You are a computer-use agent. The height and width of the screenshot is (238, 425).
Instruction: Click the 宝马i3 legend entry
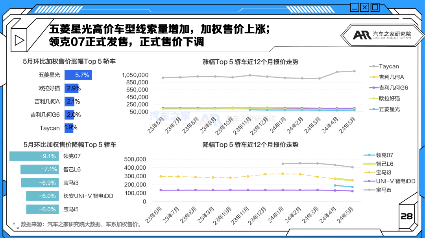tap(377, 172)
